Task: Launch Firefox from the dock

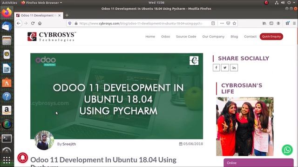Action: 7,13
